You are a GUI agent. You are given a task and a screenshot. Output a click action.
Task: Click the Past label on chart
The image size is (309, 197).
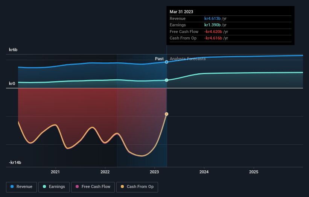point(159,59)
